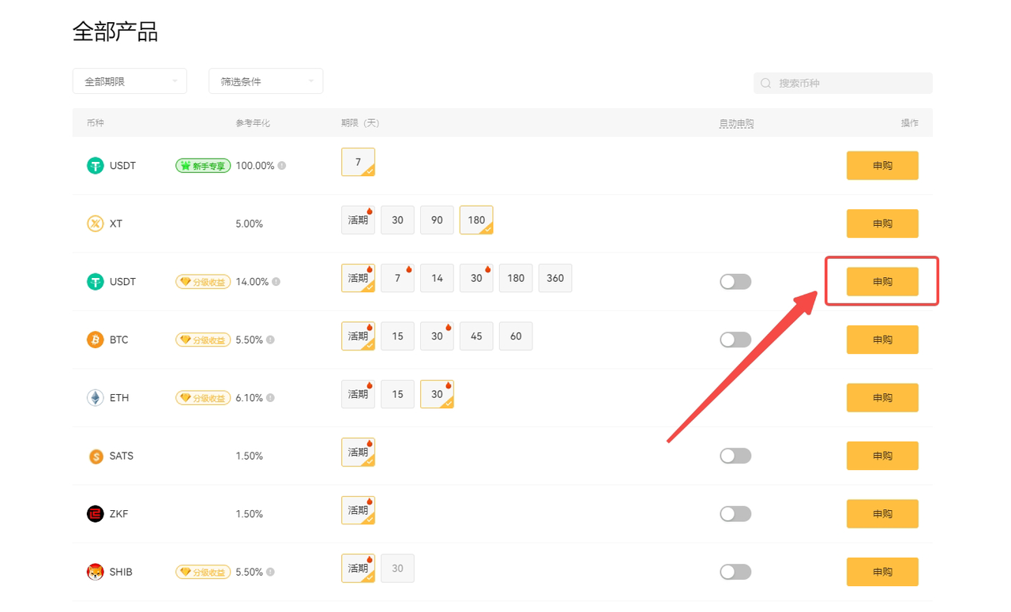
Task: Select 15-day term for ETH
Action: click(397, 394)
